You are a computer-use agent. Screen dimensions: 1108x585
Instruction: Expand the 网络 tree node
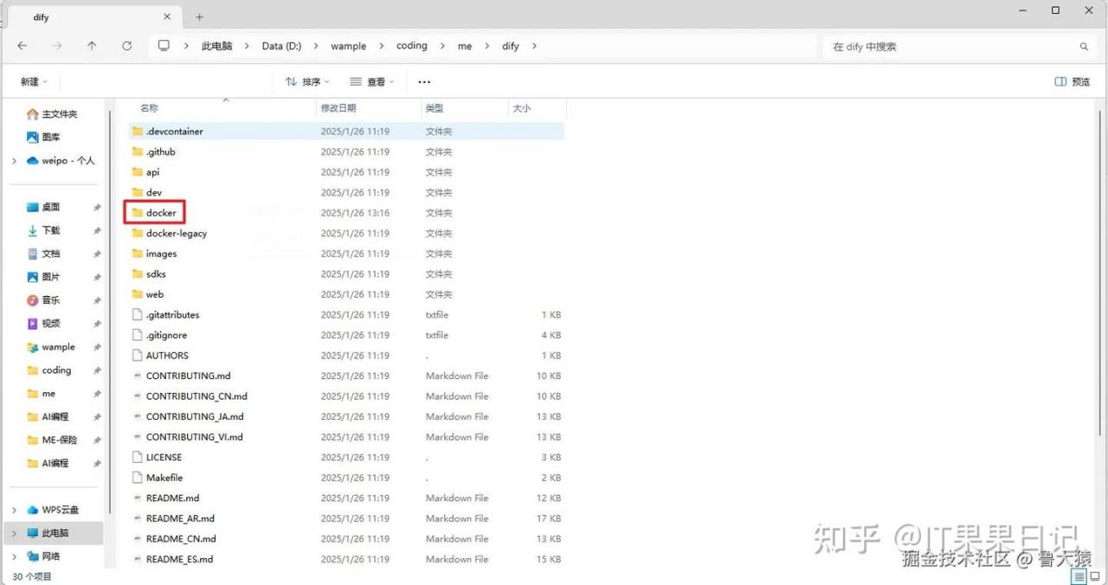(15, 556)
